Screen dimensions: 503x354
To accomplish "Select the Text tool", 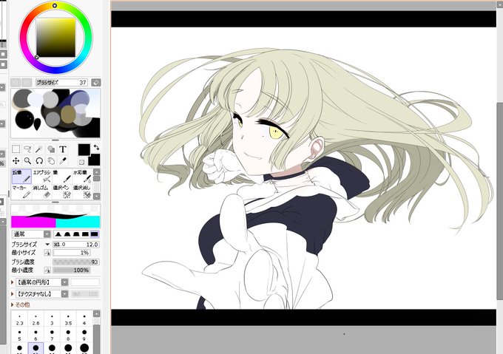I will (x=63, y=149).
